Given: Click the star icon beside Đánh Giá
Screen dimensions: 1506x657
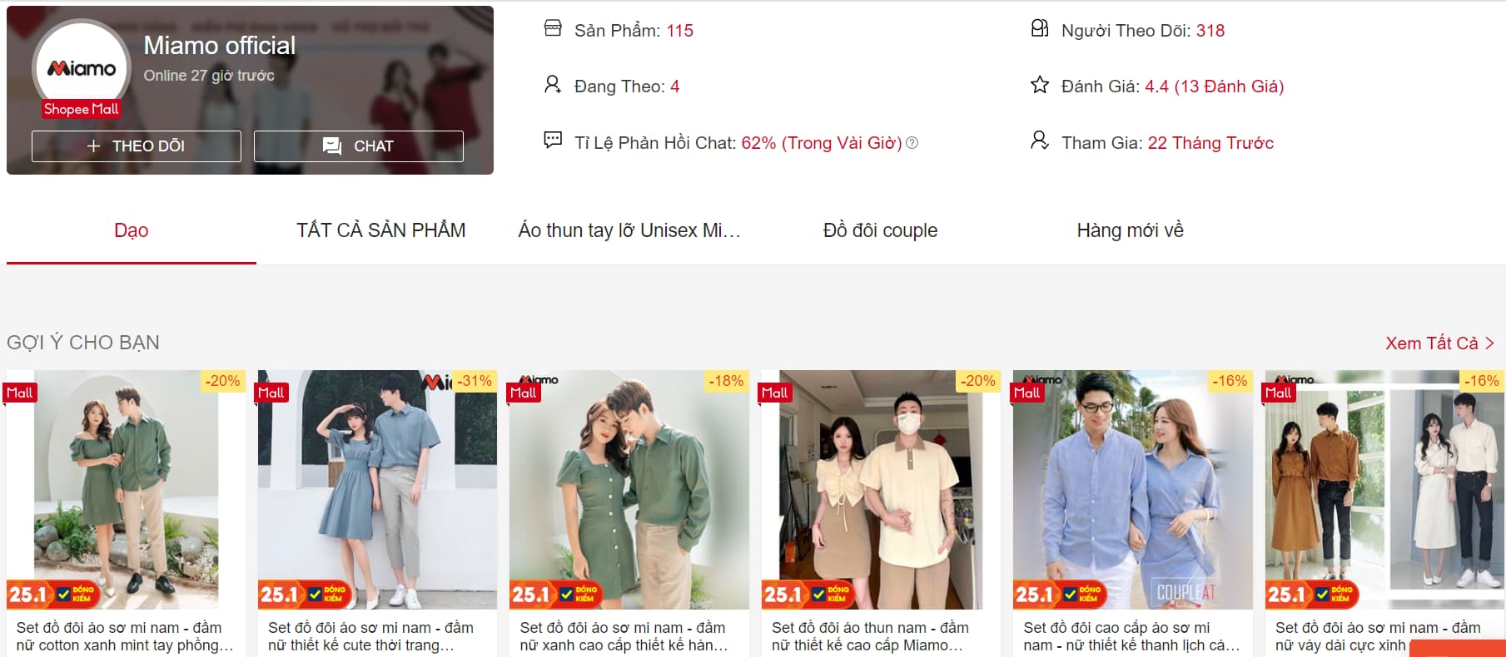Looking at the screenshot, I should point(1040,85).
